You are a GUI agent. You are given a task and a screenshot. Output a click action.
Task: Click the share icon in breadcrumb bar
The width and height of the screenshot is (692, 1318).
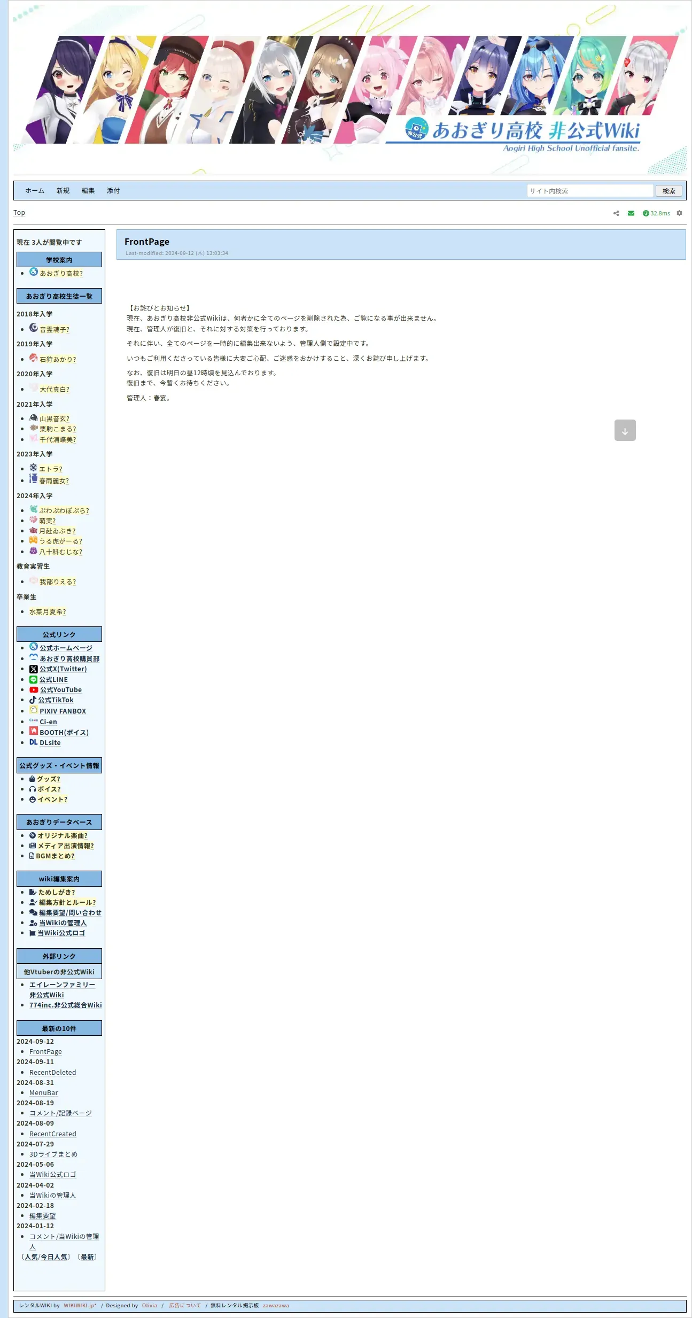coord(616,213)
